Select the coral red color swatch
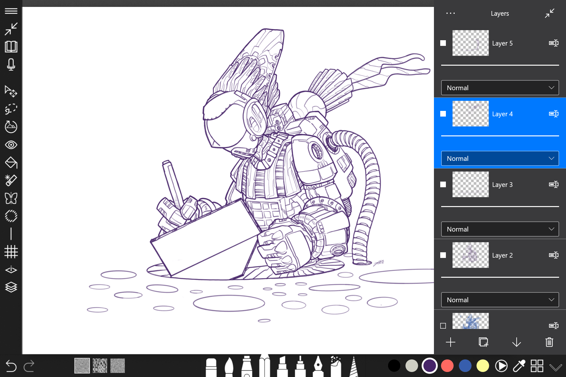The height and width of the screenshot is (377, 566). point(447,366)
